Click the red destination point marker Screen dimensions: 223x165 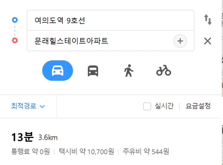pos(15,40)
